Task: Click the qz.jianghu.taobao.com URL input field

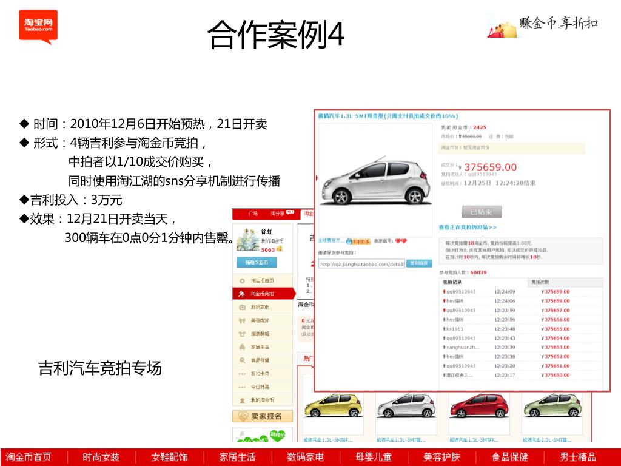Action: (362, 264)
